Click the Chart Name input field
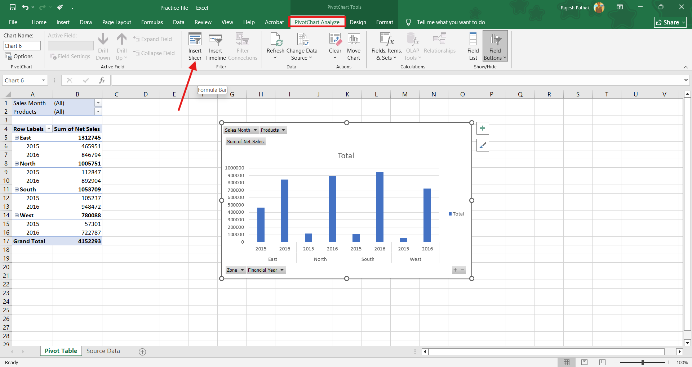Image resolution: width=692 pixels, height=367 pixels. [x=22, y=46]
